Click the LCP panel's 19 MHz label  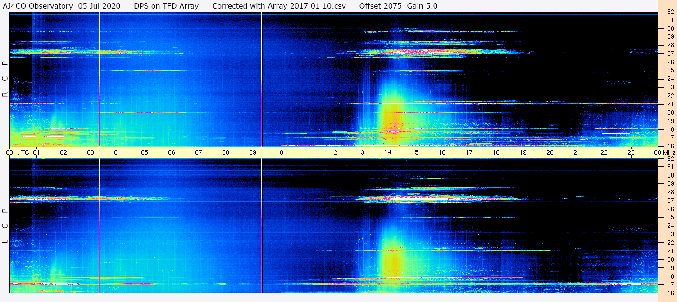pyautogui.click(x=670, y=267)
